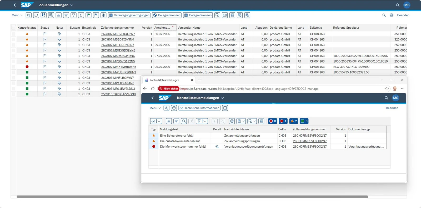Image resolution: width=421 pixels, height=208 pixels.
Task: Click the details magnifier icon beside Menü in main toolbar
Action: 29,15
